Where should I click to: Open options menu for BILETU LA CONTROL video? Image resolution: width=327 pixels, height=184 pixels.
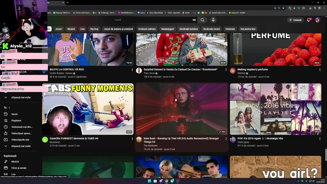pos(132,70)
